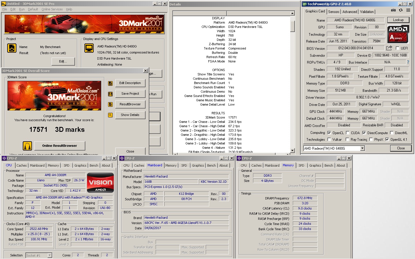Click the GPU-Z screenshot camera icon
415x259 pixels.
[x=393, y=10]
